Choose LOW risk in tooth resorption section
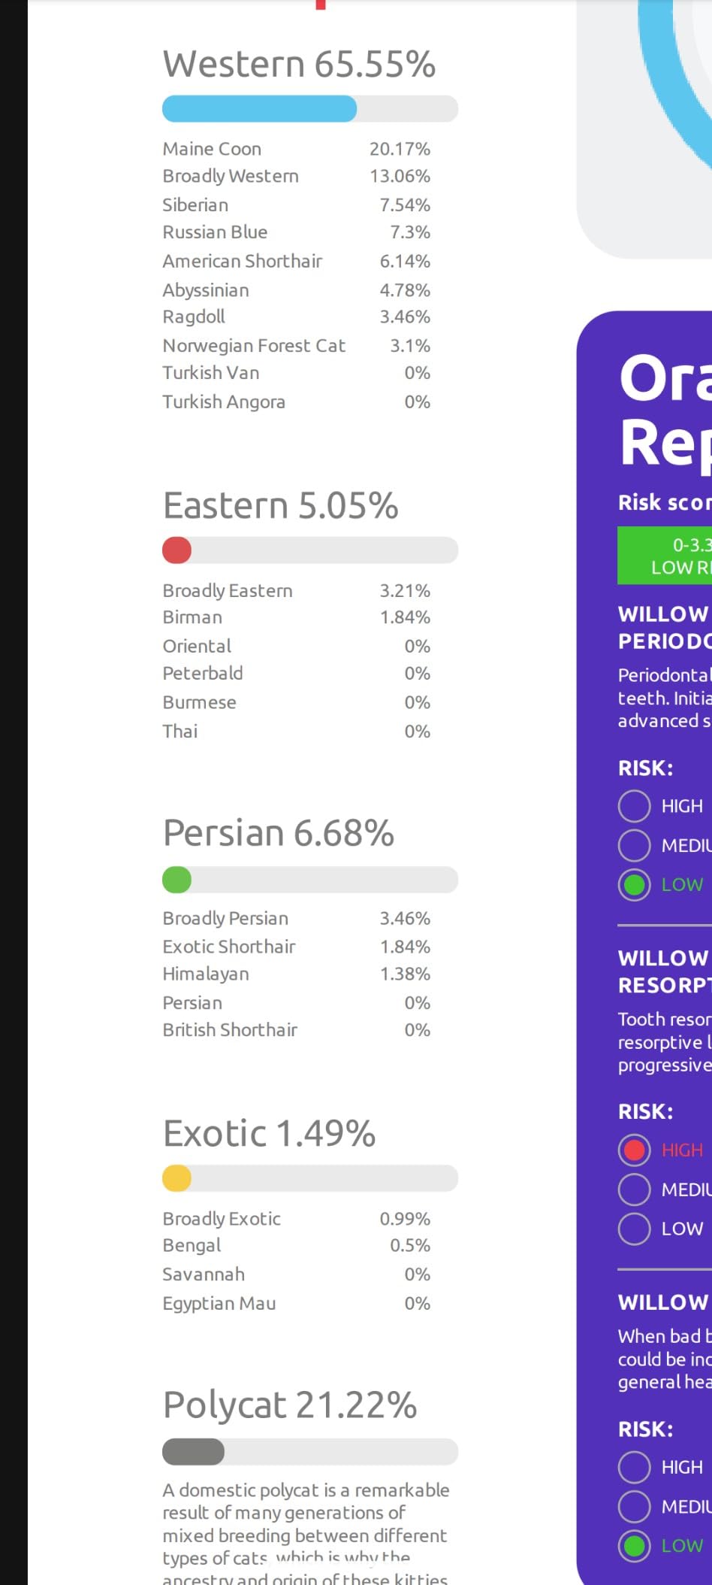The image size is (712, 1585). pyautogui.click(x=635, y=1229)
